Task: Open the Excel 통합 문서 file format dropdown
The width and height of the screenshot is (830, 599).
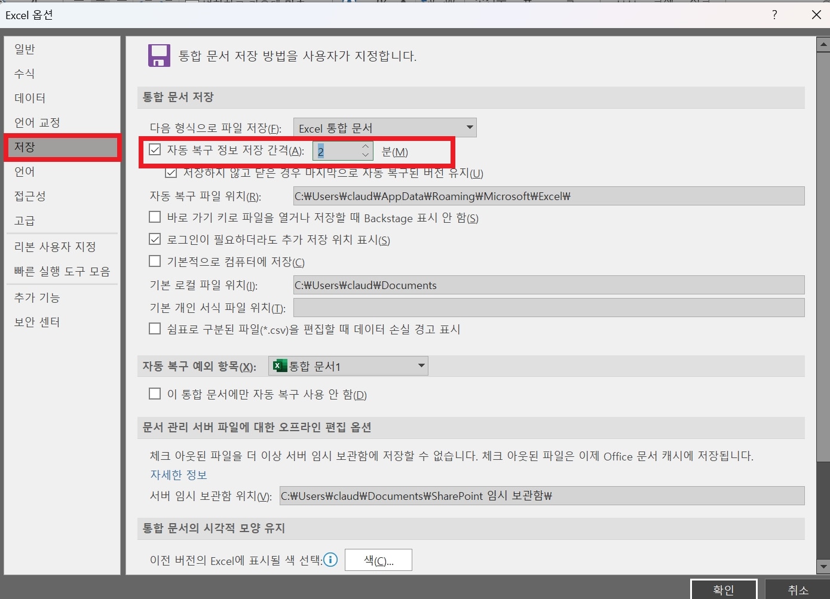Action: (x=385, y=128)
